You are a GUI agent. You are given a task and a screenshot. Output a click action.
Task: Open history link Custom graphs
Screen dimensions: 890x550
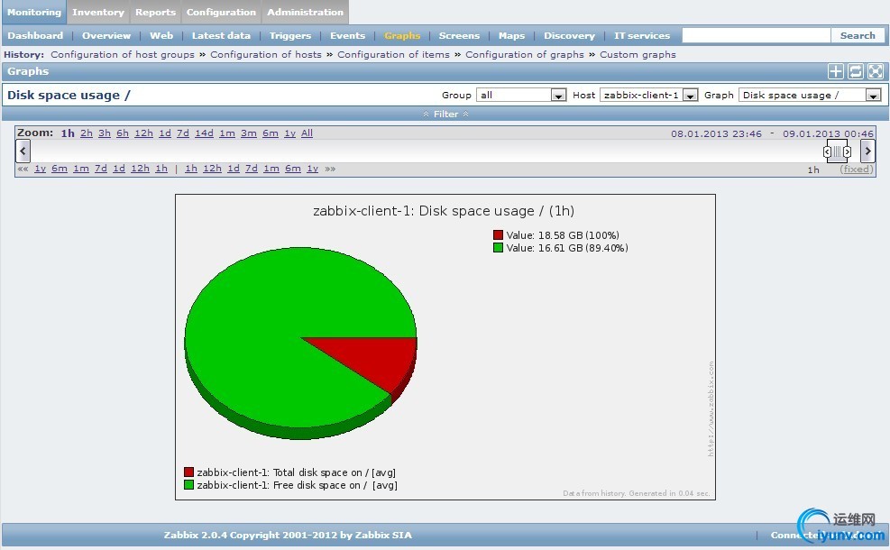pos(638,54)
